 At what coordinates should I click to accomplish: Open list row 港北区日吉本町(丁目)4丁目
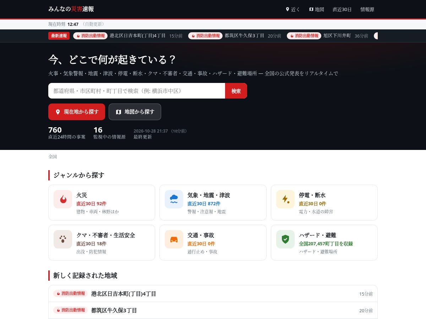(x=213, y=293)
